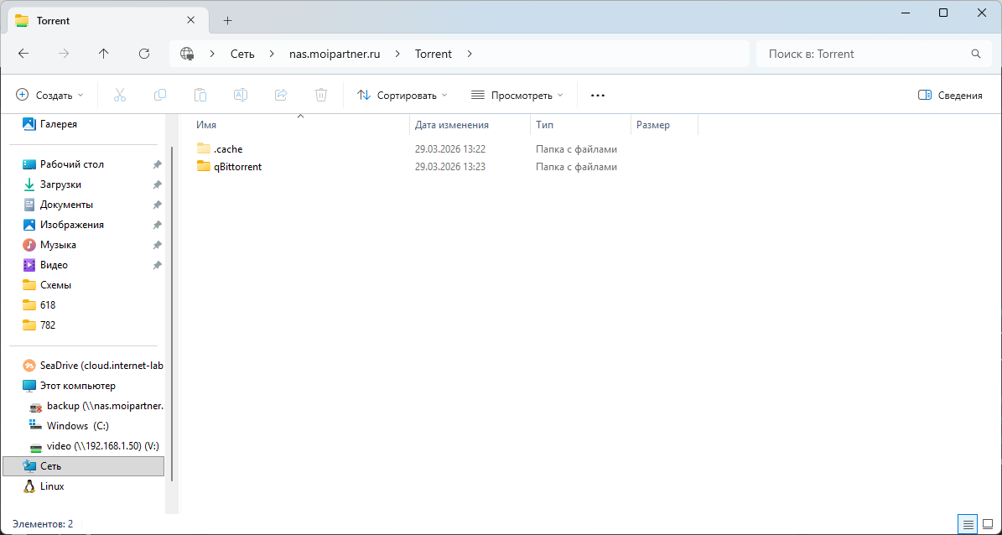This screenshot has height=535, width=1002.
Task: Switch to large thumbnails view
Action: coord(988,525)
